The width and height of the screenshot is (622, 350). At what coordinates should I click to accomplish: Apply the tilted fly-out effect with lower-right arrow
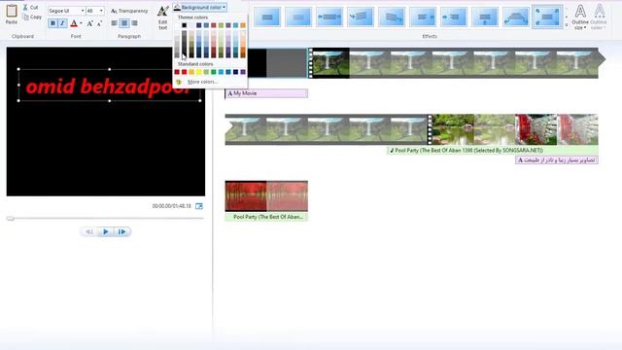point(392,17)
